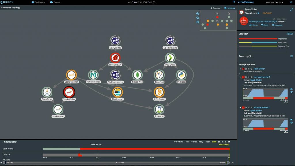This screenshot has height=166, width=295.
Task: Select the Py-Ingest python node
Action: pyautogui.click(x=181, y=75)
